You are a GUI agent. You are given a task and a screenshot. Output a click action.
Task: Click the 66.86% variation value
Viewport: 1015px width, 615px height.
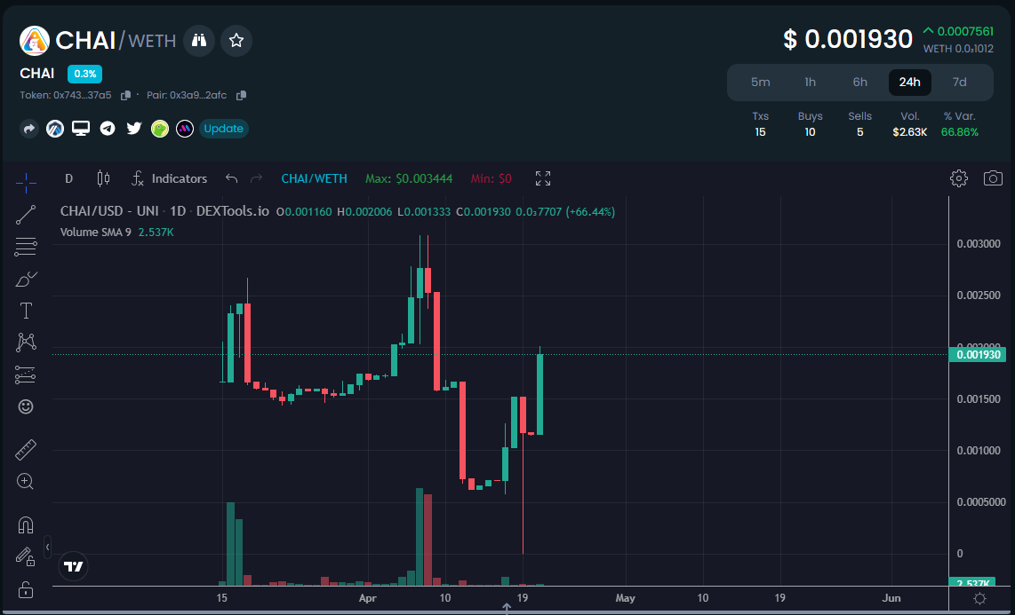[960, 132]
